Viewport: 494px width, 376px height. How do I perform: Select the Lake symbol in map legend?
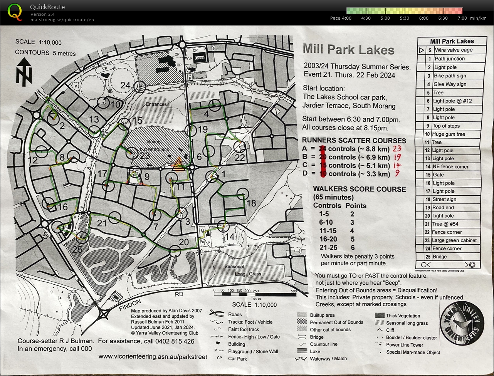tap(302, 351)
